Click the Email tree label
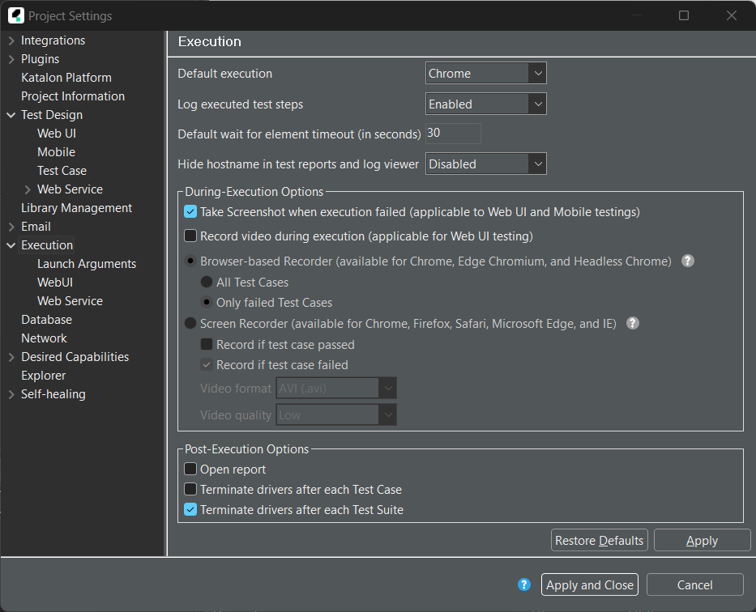The image size is (756, 612). tap(36, 227)
